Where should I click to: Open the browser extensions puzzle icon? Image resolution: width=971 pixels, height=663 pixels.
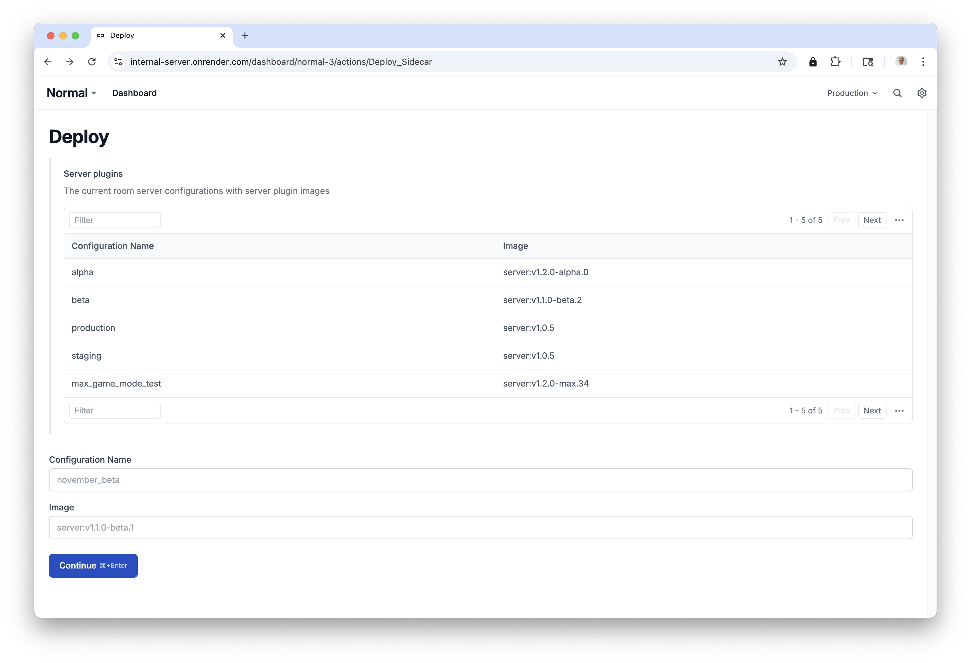pos(835,62)
